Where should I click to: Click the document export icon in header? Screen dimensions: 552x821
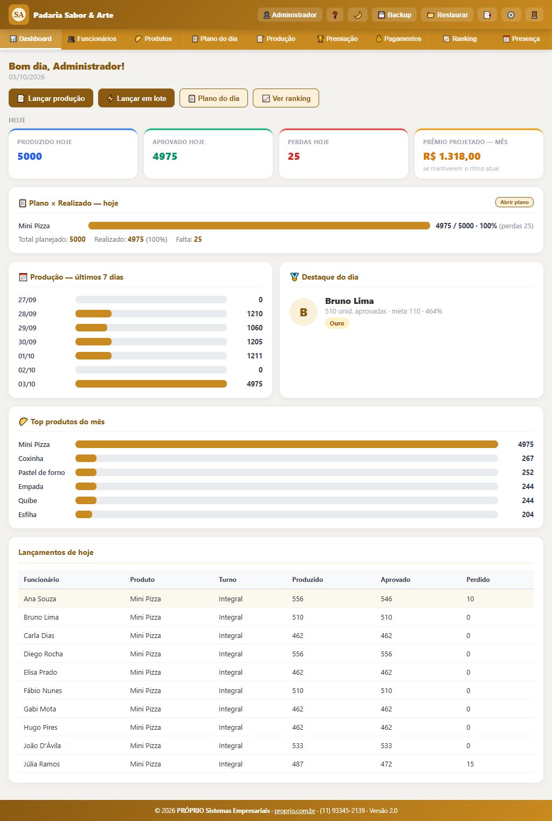(487, 15)
